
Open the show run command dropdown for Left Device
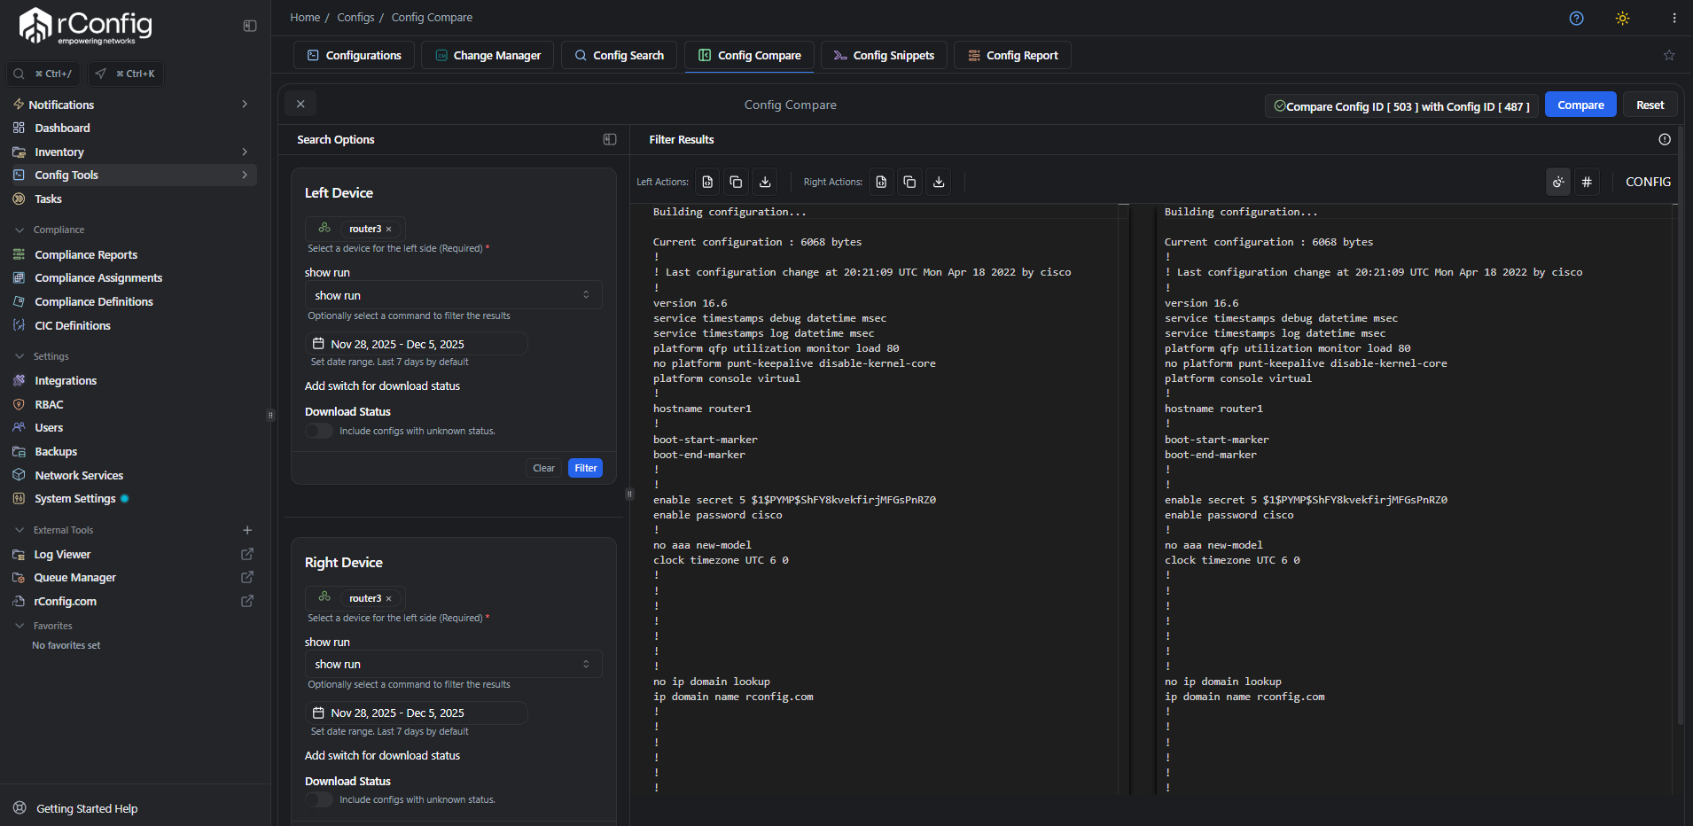pyautogui.click(x=452, y=294)
